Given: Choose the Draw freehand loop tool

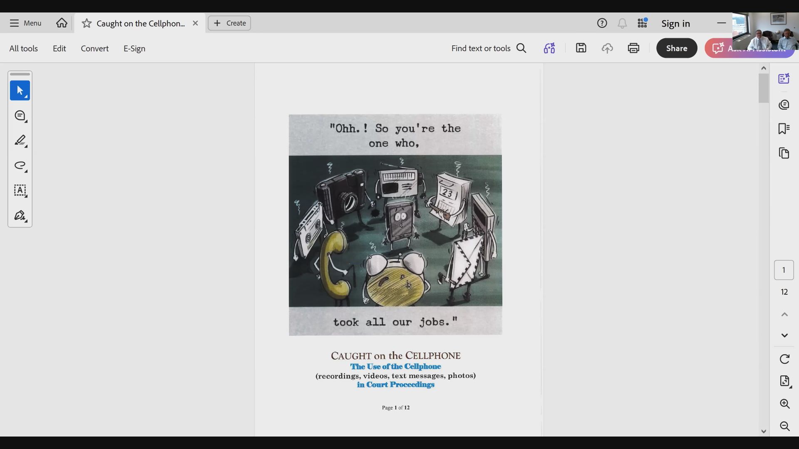Looking at the screenshot, I should click(x=20, y=166).
